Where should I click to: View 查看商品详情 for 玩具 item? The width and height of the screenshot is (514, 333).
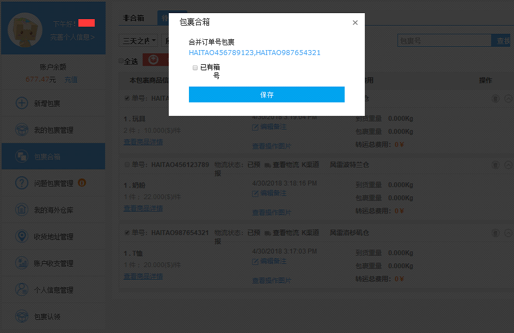[x=143, y=142]
